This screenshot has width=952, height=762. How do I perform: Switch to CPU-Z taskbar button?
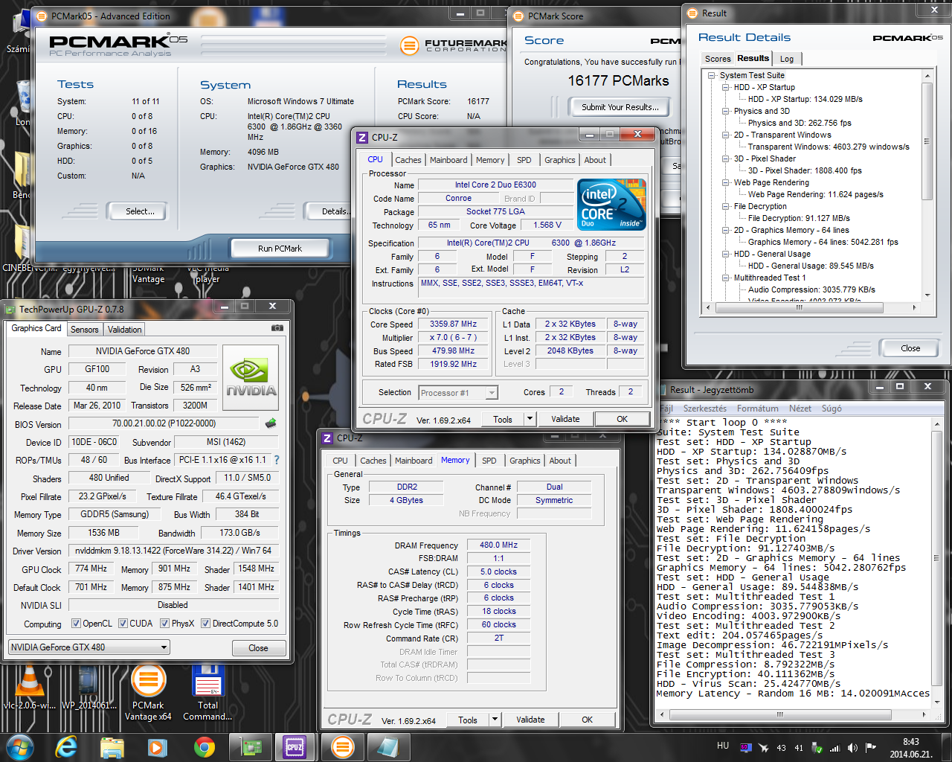[x=295, y=746]
